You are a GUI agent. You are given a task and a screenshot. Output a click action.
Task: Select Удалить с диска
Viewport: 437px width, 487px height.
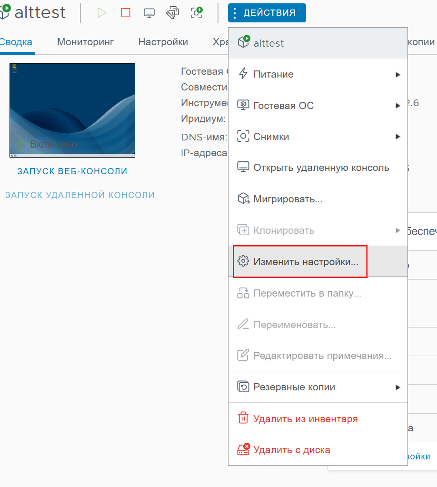(x=318, y=450)
